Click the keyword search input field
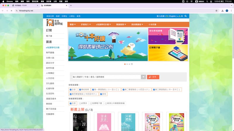 pyautogui.click(x=106, y=77)
